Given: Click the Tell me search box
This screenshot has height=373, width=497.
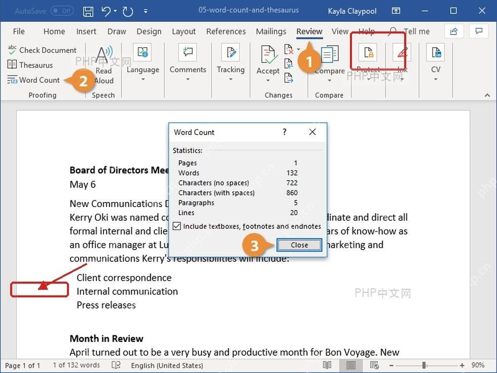Looking at the screenshot, I should click(410, 31).
